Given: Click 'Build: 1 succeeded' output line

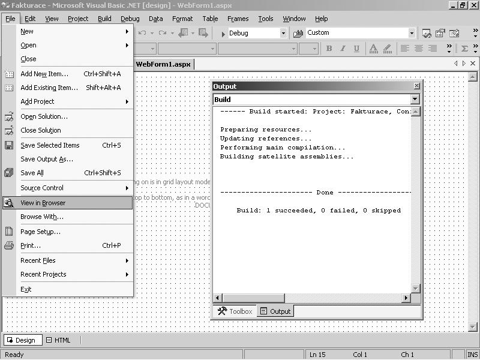Looking at the screenshot, I should tap(319, 211).
